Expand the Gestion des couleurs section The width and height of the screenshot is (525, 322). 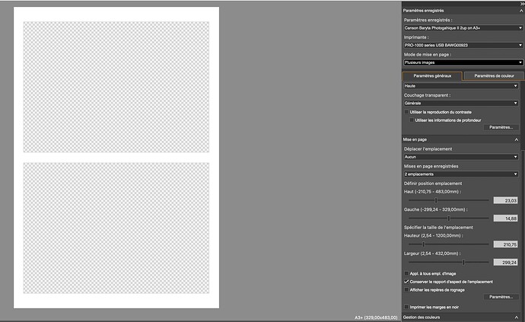[x=518, y=317]
